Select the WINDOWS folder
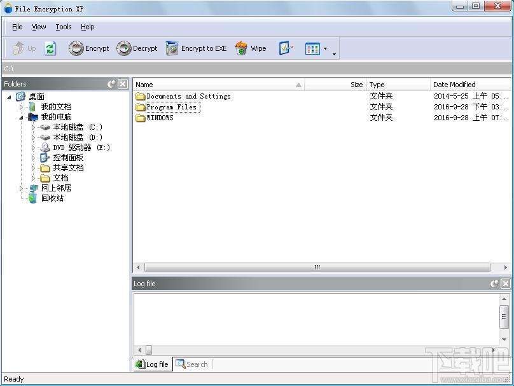Screen dimensions: 514x386 [x=160, y=118]
